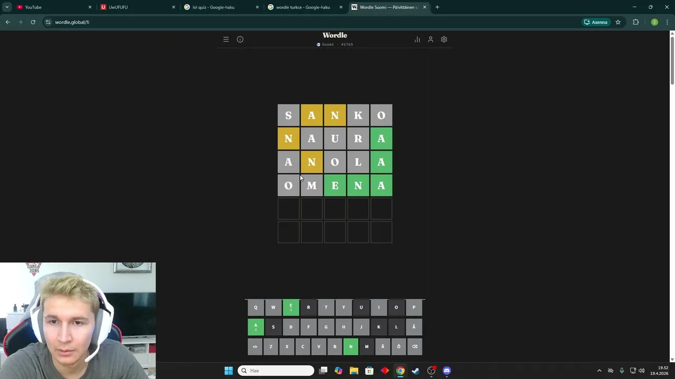This screenshot has height=379, width=675.
Task: Open the Wordle settings gear
Action: pyautogui.click(x=444, y=39)
